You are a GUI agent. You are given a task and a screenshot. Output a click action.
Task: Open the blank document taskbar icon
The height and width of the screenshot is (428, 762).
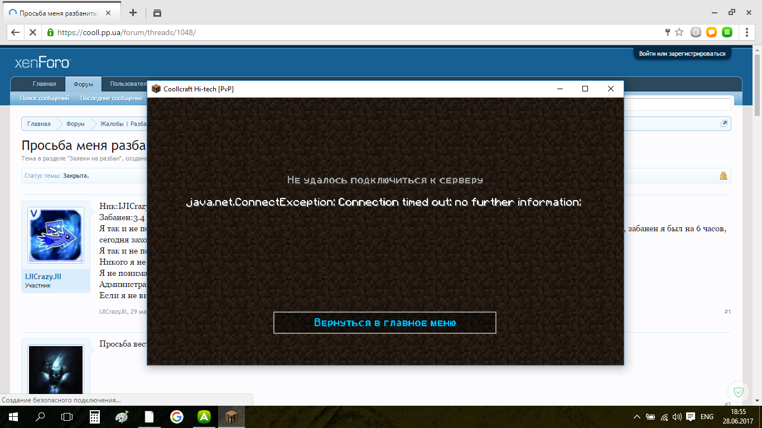click(x=149, y=417)
